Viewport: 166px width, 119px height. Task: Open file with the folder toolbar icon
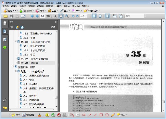[6, 16]
